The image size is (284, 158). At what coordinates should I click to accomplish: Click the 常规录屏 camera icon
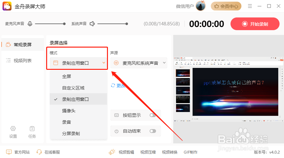tap(8, 44)
